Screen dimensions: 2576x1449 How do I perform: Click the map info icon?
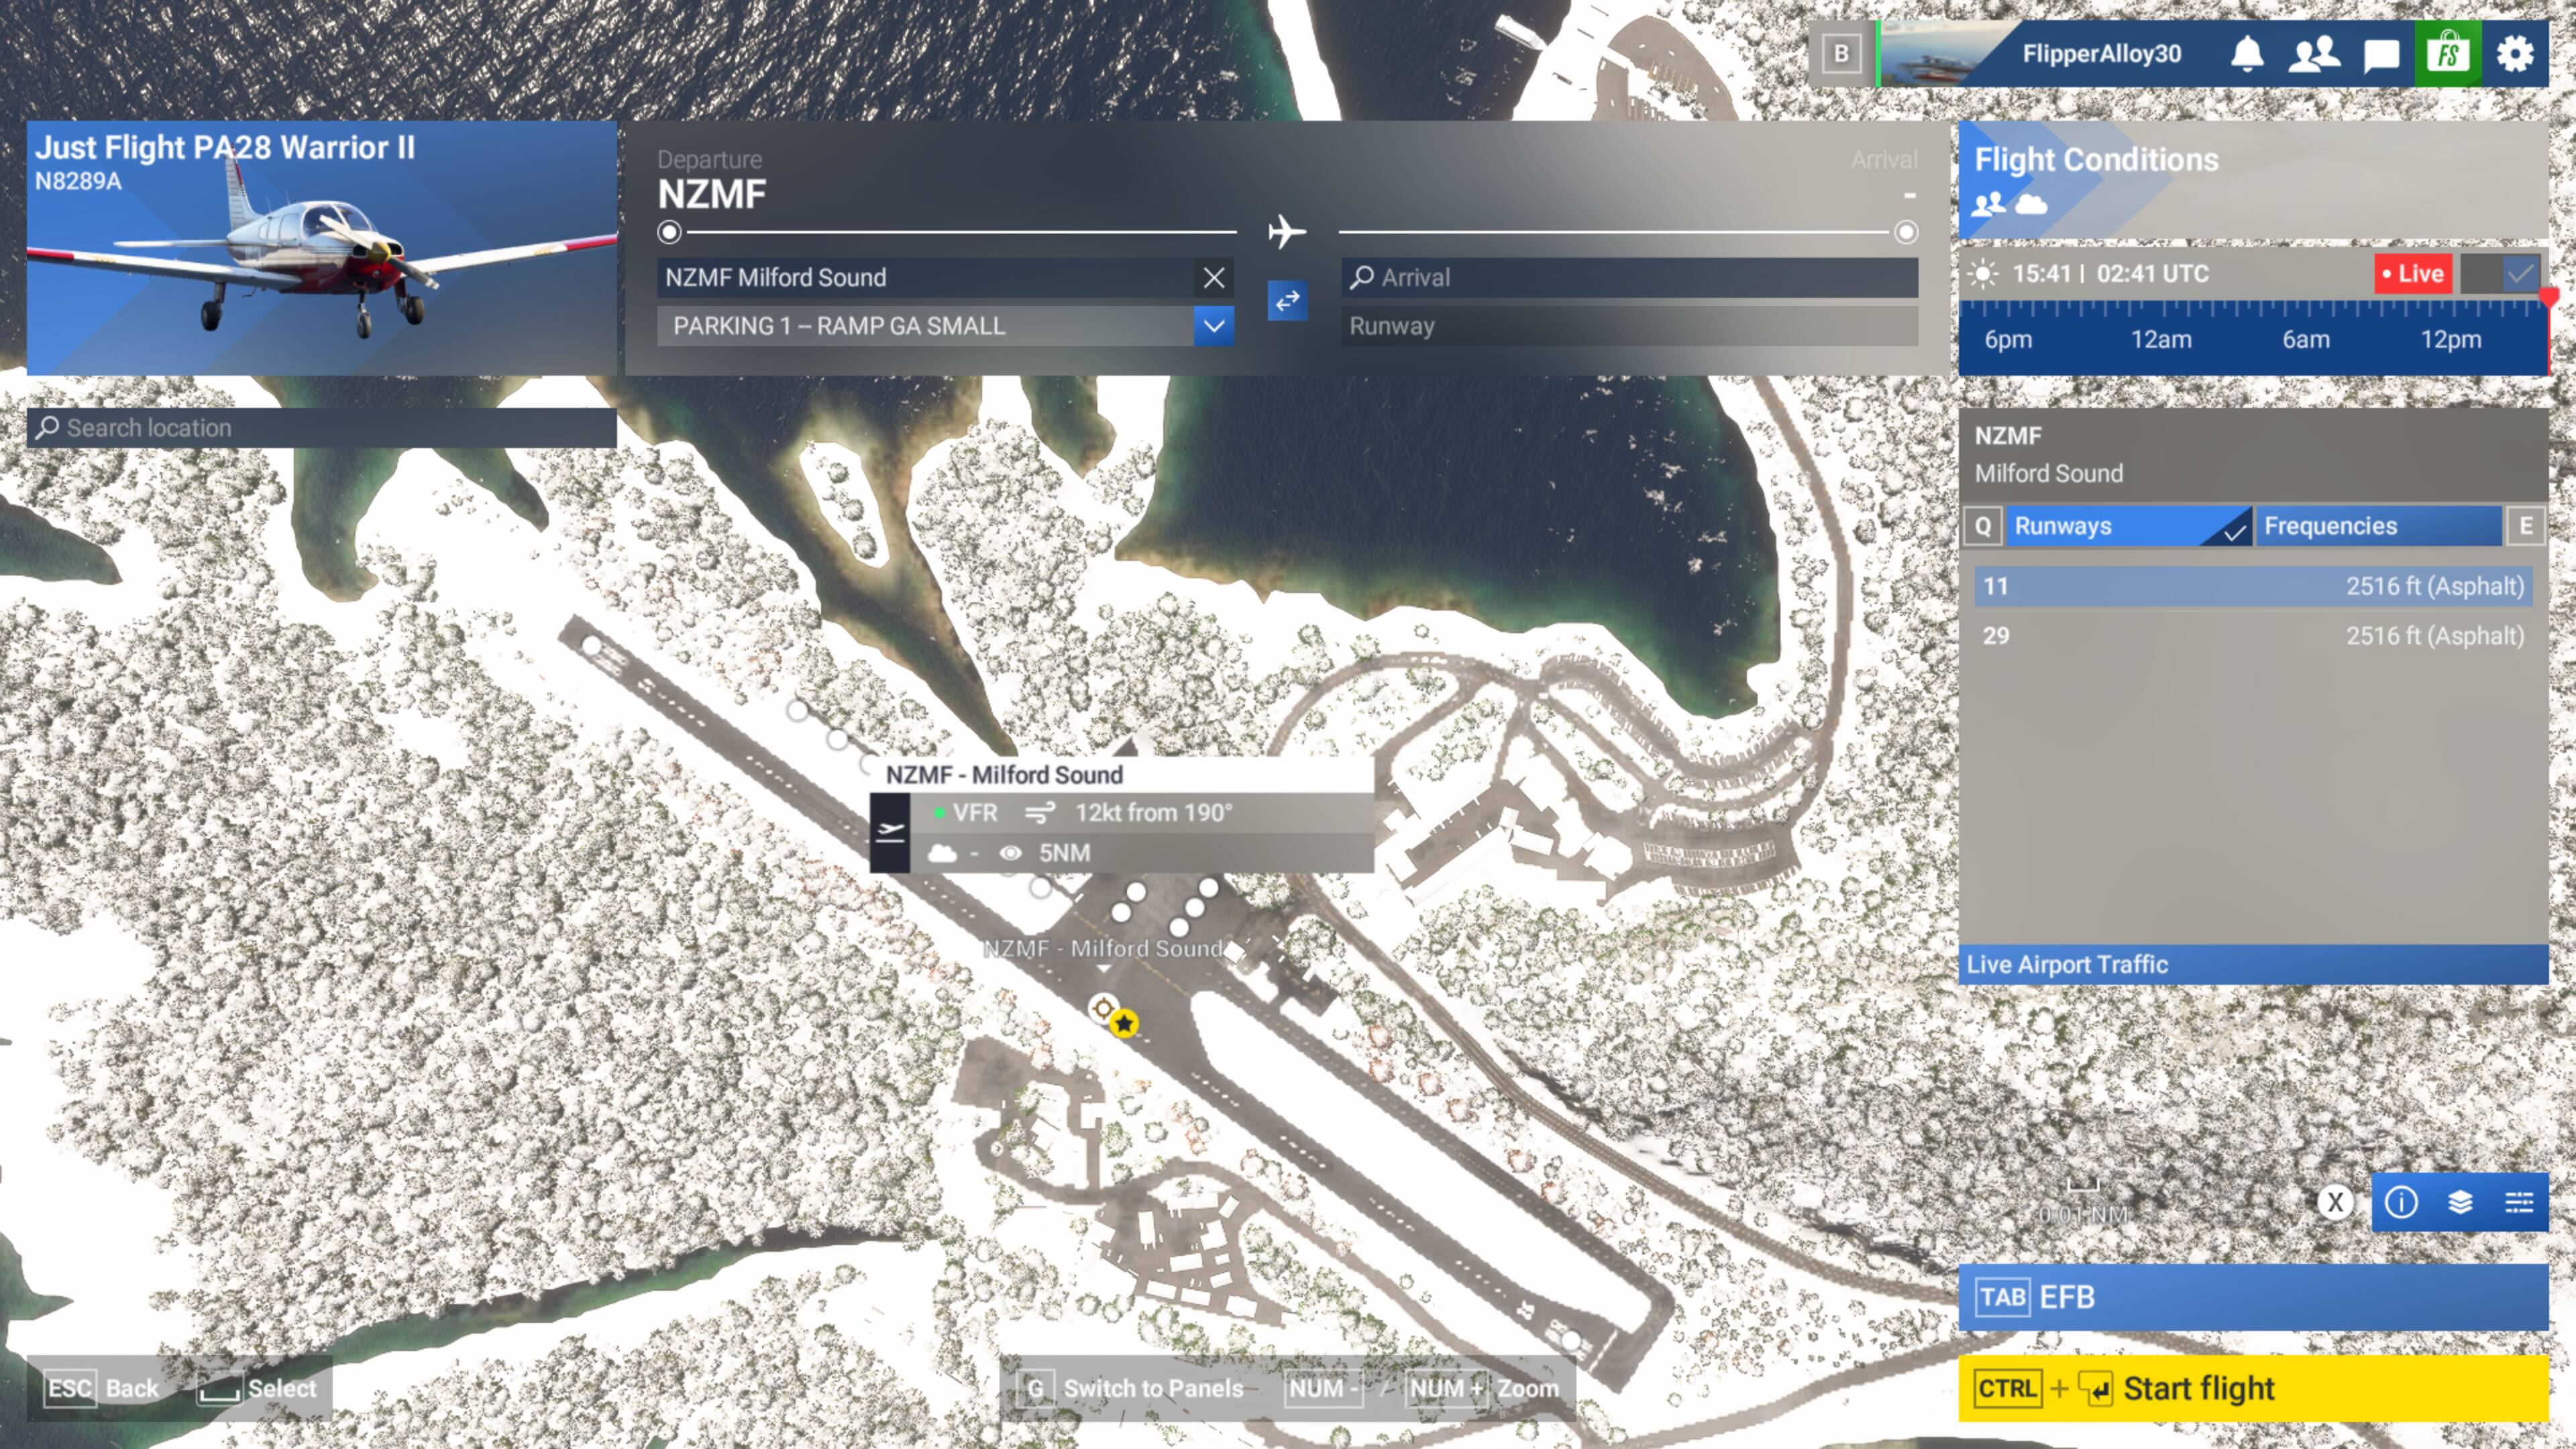[2401, 1202]
